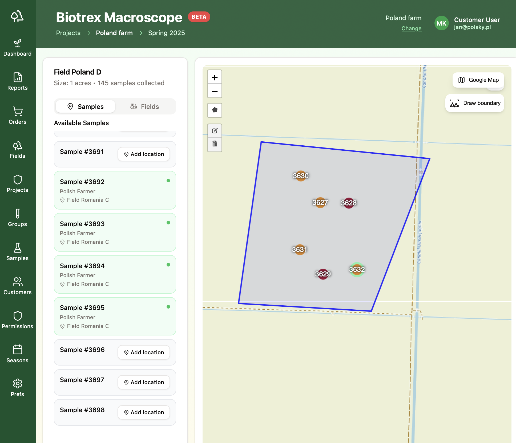Open Permissions shield icon
This screenshot has height=443, width=516.
tap(18, 320)
